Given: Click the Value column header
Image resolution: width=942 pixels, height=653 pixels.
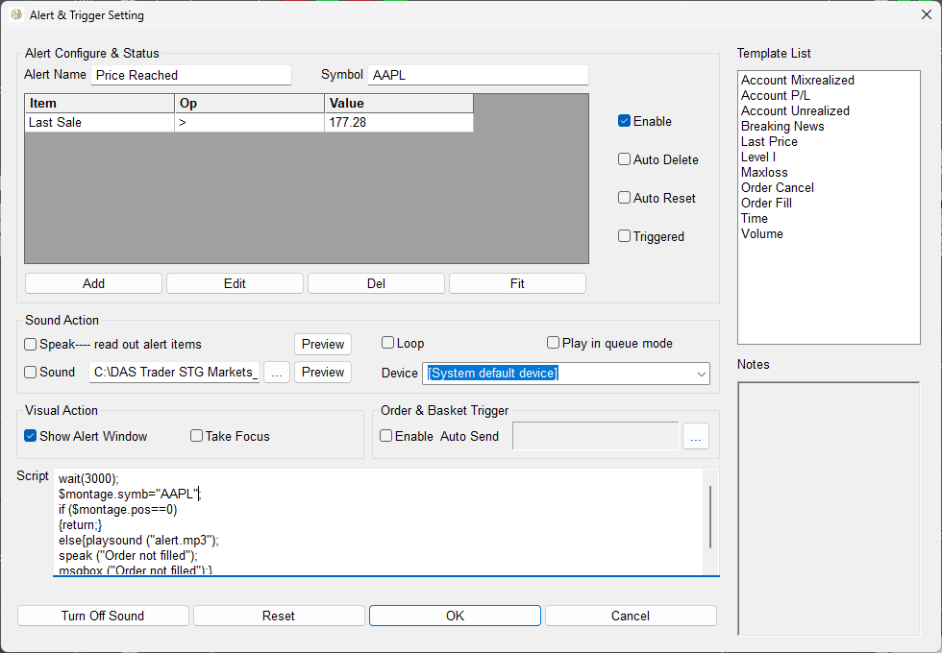Looking at the screenshot, I should [399, 104].
